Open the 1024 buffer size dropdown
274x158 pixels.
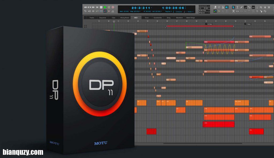coord(207,8)
